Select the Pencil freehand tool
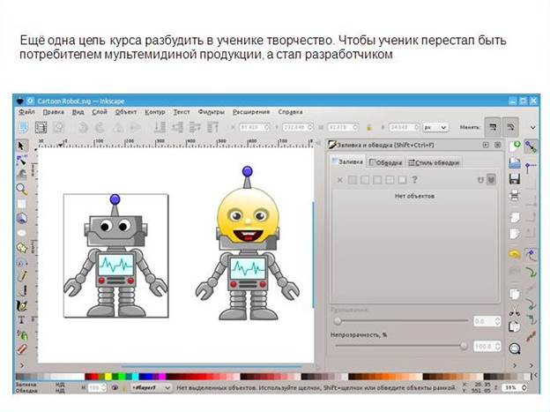 point(21,276)
